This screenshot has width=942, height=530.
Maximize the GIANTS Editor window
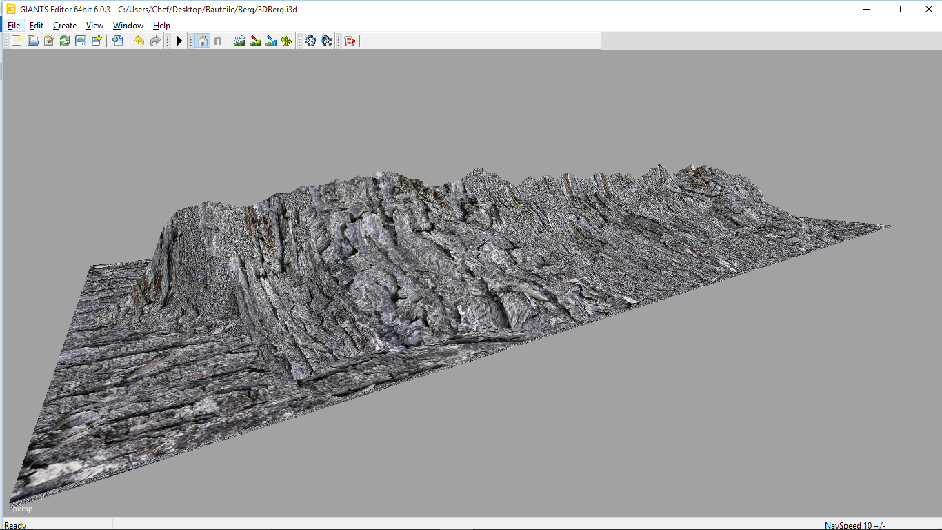[x=897, y=9]
